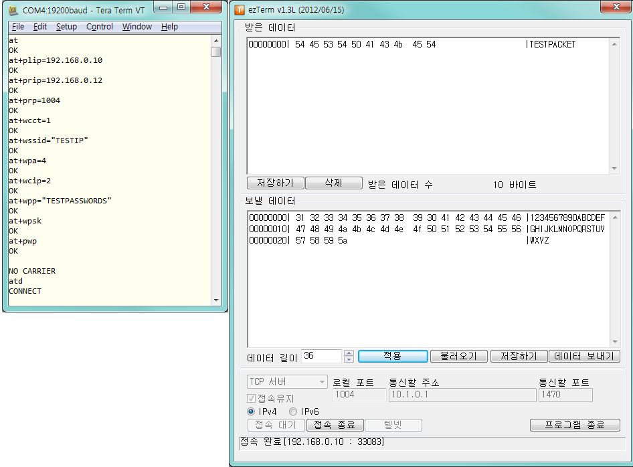Click the 접속 완료 status bar text
Screen dimensions: 633x467
[312, 442]
